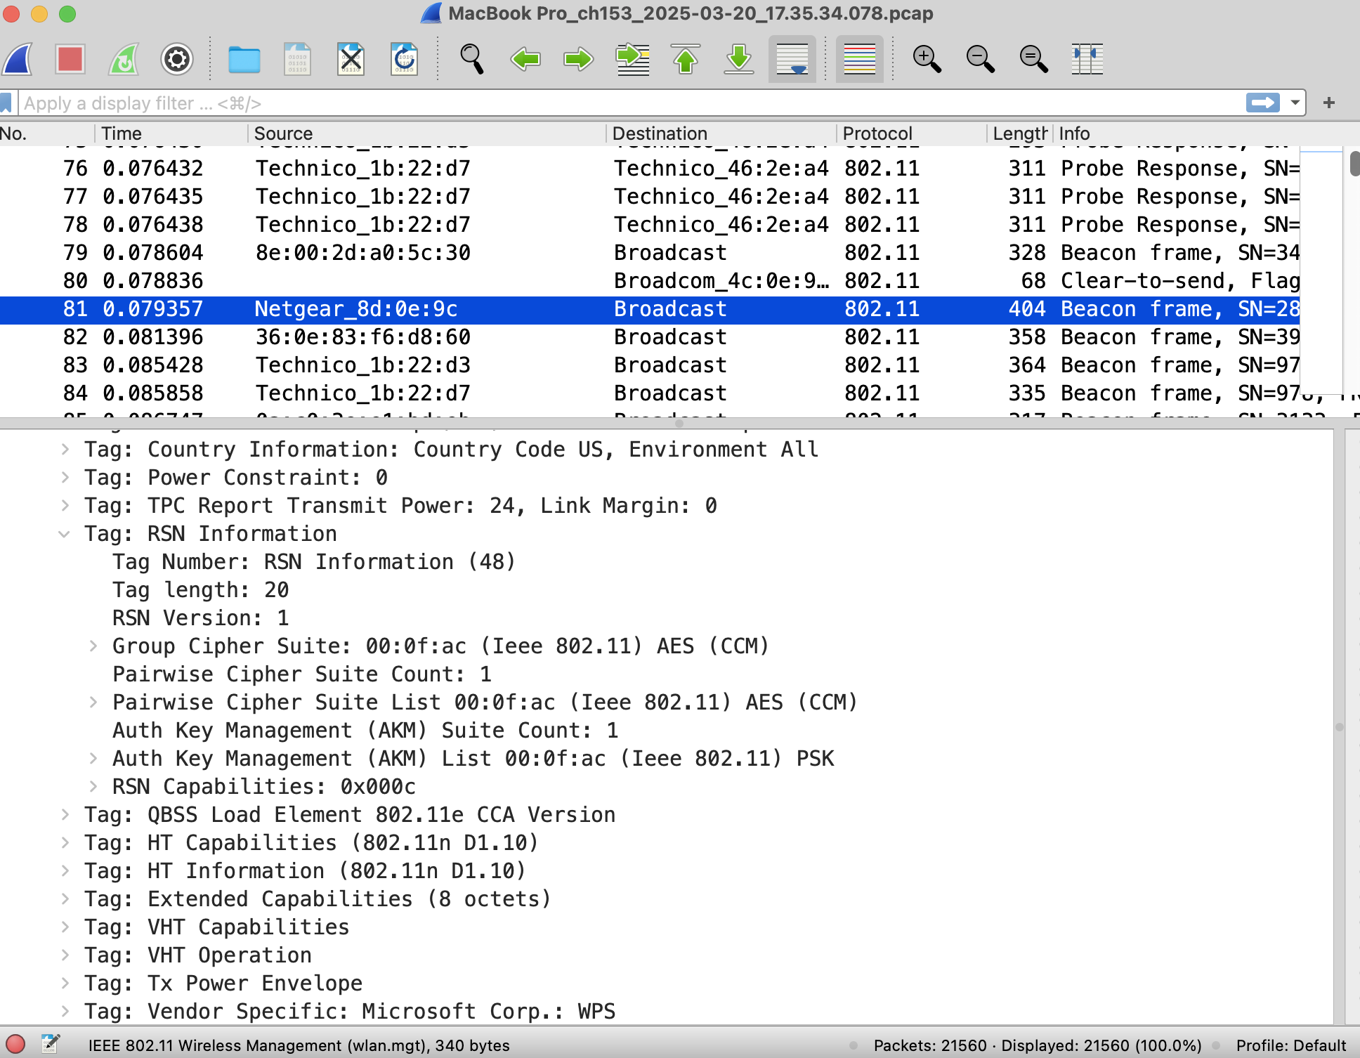Add a new filter button with plus

tap(1329, 103)
